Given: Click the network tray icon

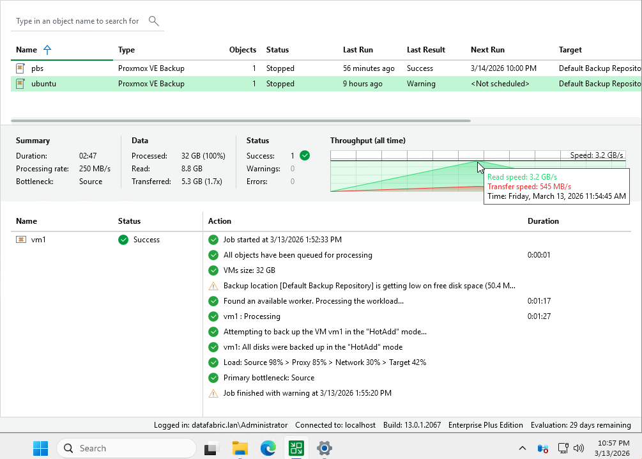Looking at the screenshot, I should 563,448.
